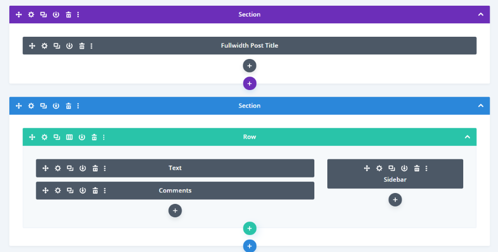
Task: Collapse the blue Section with chevron
Action: tap(480, 106)
